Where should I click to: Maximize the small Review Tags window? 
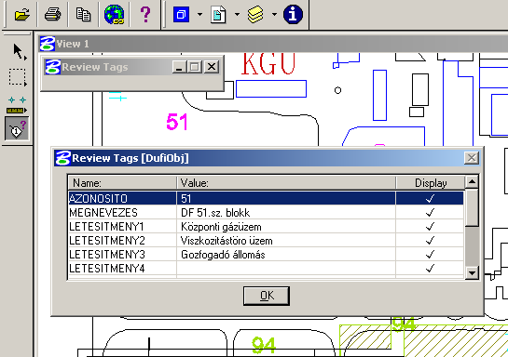195,67
